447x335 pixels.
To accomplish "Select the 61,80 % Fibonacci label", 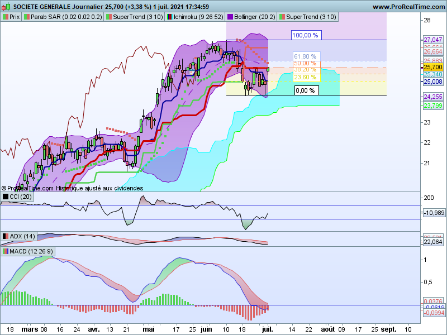I will [x=306, y=56].
